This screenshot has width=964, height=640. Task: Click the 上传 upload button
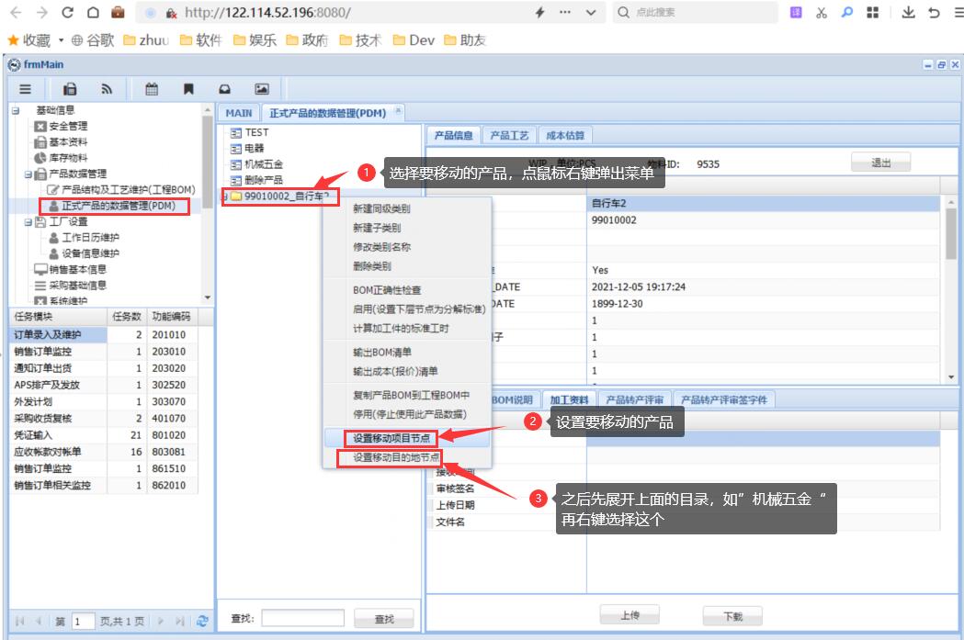click(629, 615)
